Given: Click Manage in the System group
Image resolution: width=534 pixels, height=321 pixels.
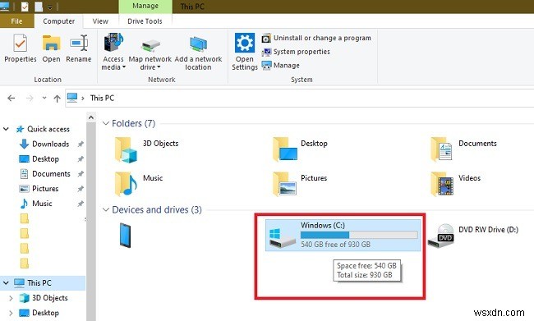Looking at the screenshot, I should pos(281,66).
